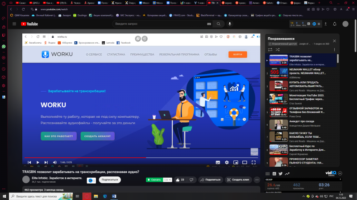The height and width of the screenshot is (200, 357).
Task: Click Windows taskbar search box
Action: pos(41,196)
